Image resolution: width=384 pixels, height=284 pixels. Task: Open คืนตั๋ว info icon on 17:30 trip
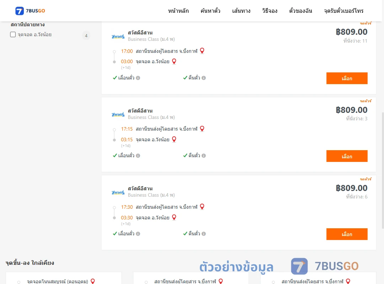[204, 234]
